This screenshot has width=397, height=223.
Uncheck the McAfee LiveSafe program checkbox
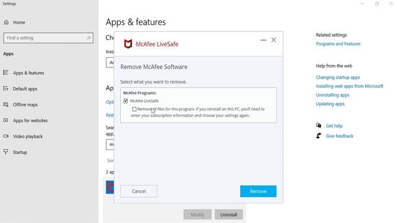point(125,101)
